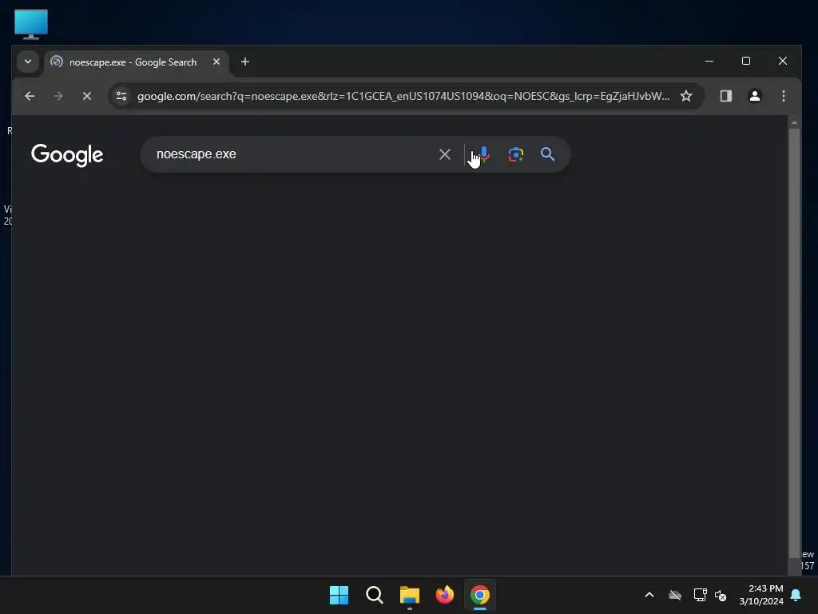Open Chrome three-dot menu

[x=783, y=96]
